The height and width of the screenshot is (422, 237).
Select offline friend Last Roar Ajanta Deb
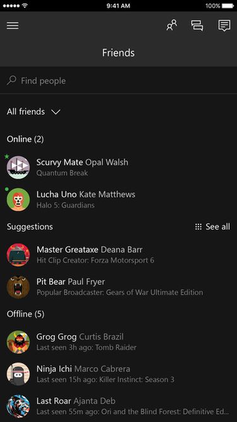pyautogui.click(x=118, y=406)
